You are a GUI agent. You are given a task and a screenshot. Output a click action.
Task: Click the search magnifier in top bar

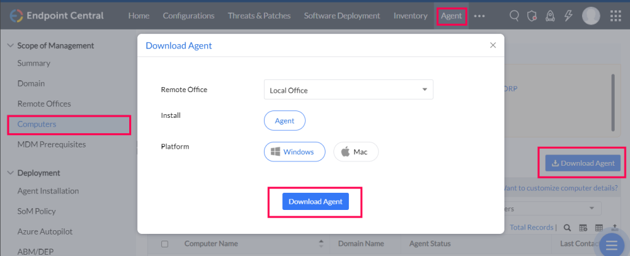tap(514, 15)
